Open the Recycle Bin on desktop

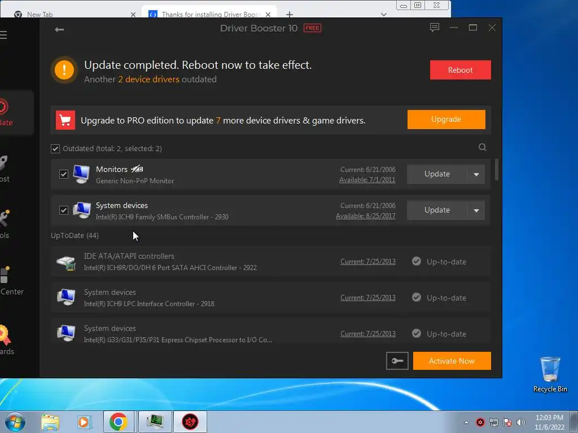[x=550, y=374]
